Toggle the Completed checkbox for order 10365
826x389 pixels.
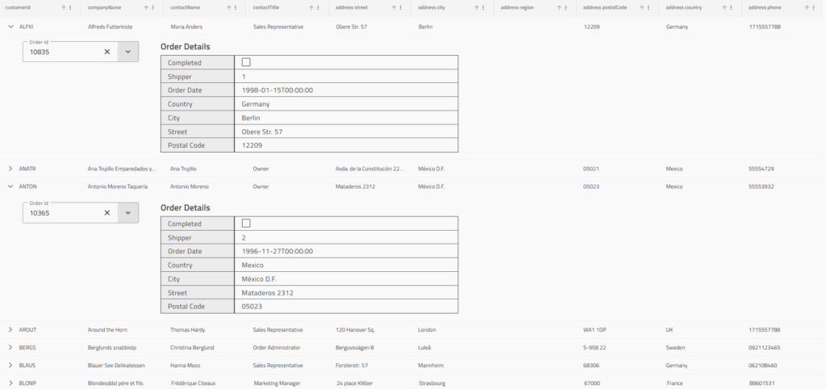click(x=246, y=224)
